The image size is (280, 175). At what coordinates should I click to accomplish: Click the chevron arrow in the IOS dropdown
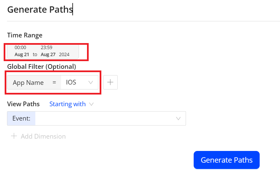[x=91, y=82]
